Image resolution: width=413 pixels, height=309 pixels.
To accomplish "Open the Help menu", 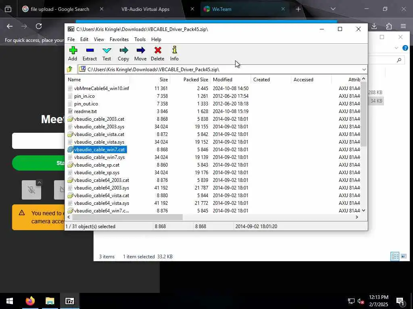I will click(156, 39).
